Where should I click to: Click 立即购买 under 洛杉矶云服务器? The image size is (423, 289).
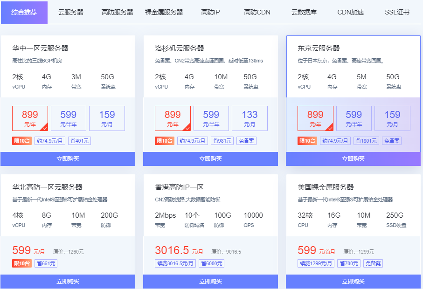coord(210,159)
